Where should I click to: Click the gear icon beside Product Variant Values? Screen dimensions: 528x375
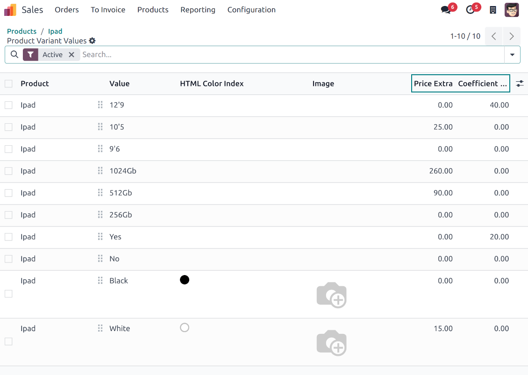(x=92, y=41)
